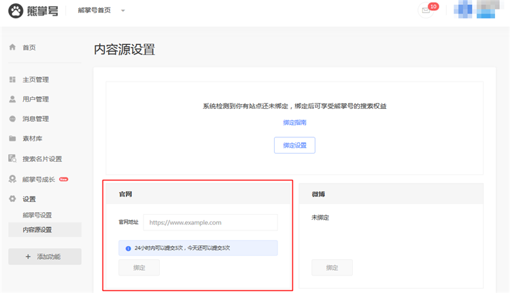Click the 搜索名片设置 icon
This screenshot has width=510, height=293.
pos(12,159)
